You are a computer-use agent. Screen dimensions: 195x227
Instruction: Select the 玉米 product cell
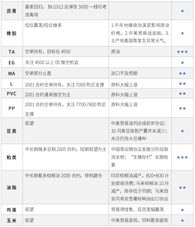11,221
